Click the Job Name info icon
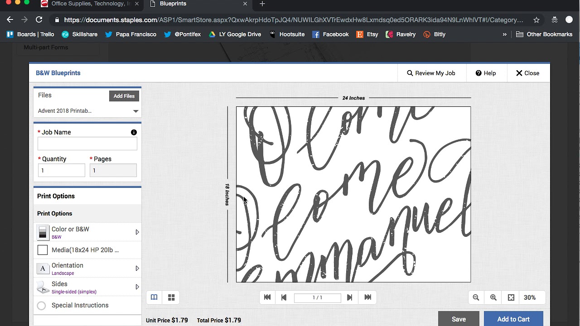This screenshot has width=580, height=326. [x=134, y=132]
